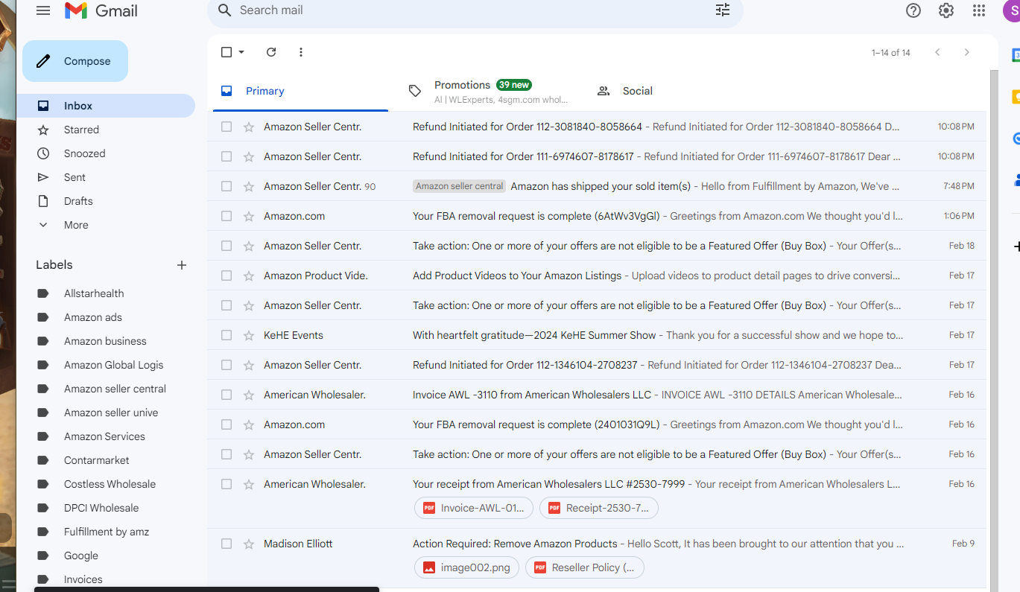Open the main menu hamburger icon
1020x592 pixels.
[43, 10]
